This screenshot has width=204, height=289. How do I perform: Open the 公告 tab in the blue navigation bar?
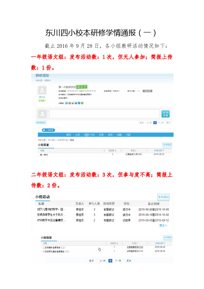pos(77,135)
